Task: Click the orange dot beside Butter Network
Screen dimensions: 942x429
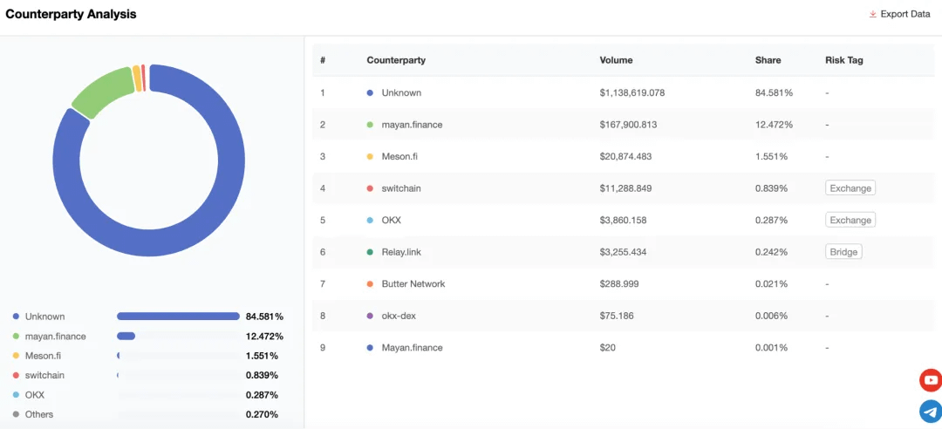Action: click(370, 284)
